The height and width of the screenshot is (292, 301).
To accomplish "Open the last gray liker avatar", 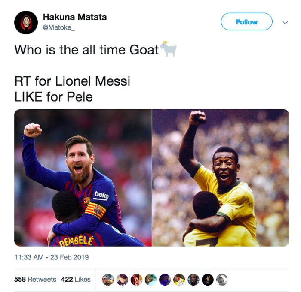I will pyautogui.click(x=222, y=280).
